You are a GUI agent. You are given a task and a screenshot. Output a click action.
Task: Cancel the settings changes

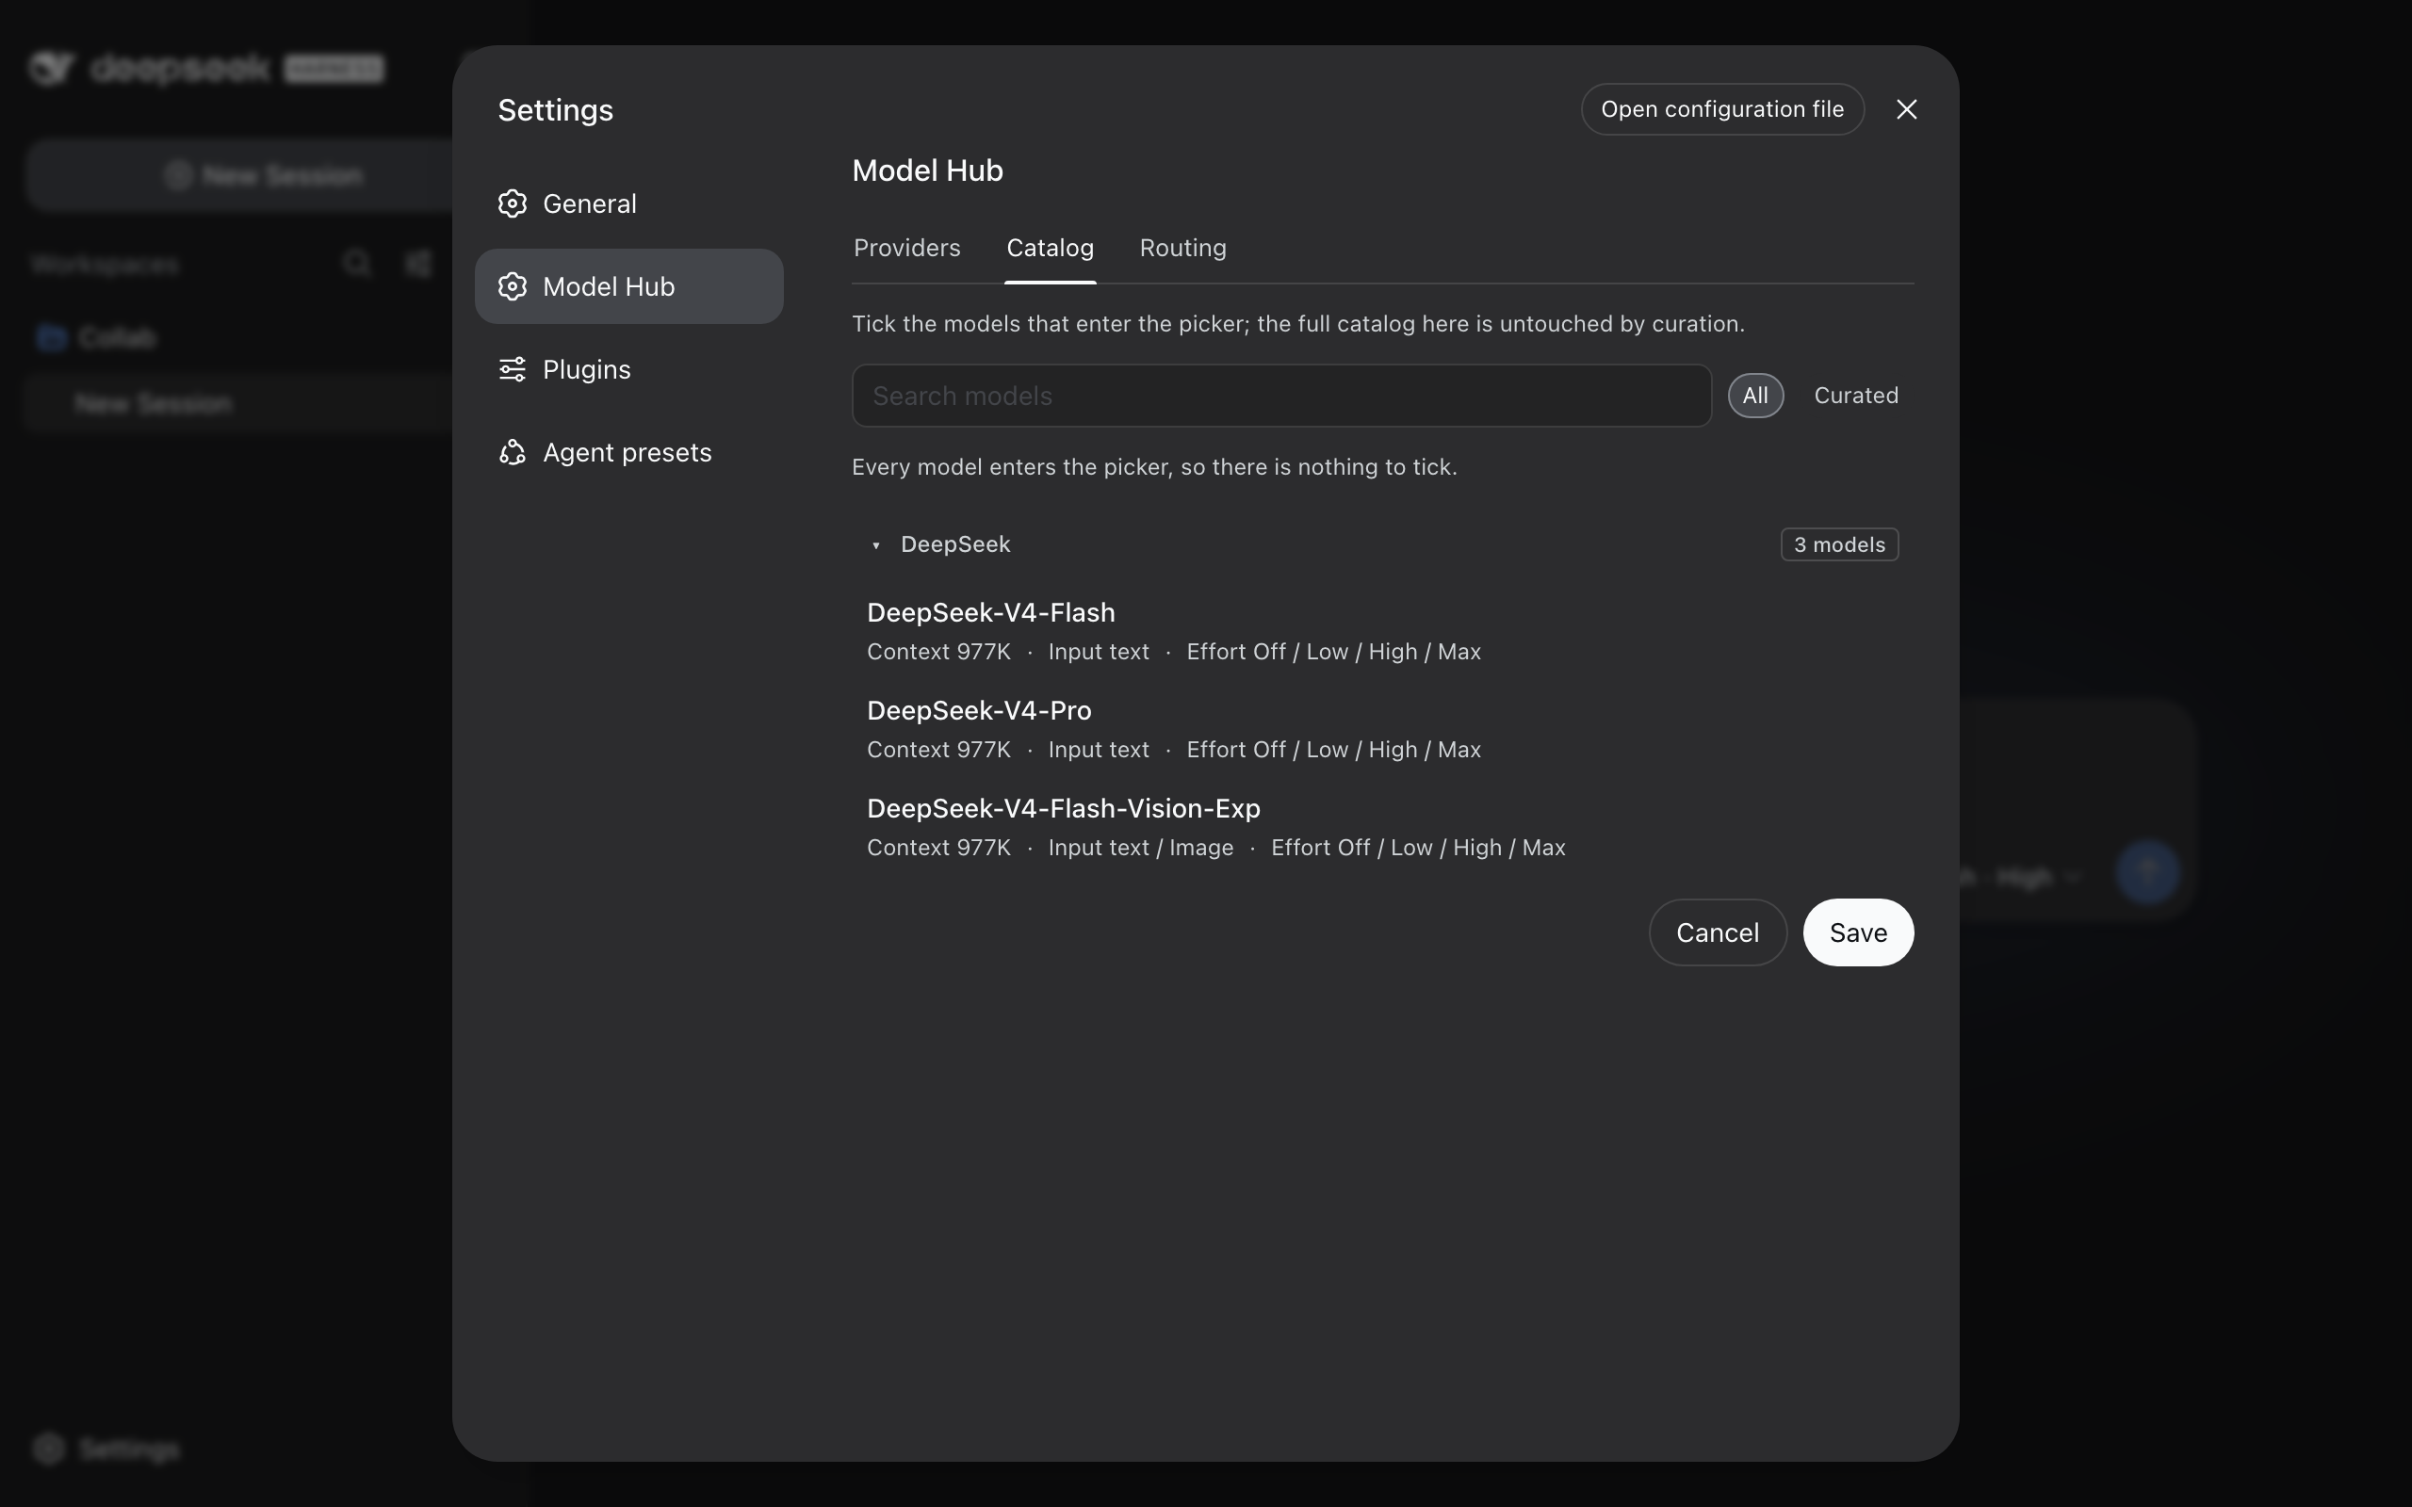(1718, 932)
